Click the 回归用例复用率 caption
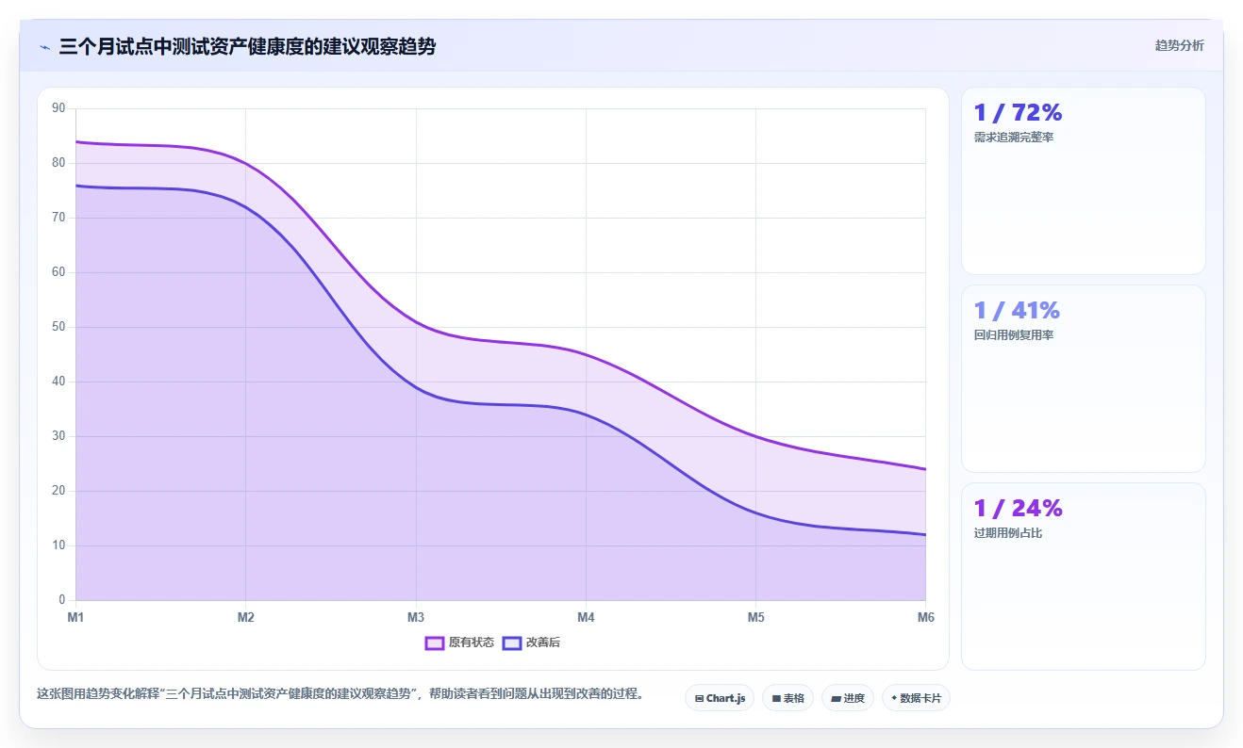Screen dimensions: 1243x748 [x=1014, y=335]
